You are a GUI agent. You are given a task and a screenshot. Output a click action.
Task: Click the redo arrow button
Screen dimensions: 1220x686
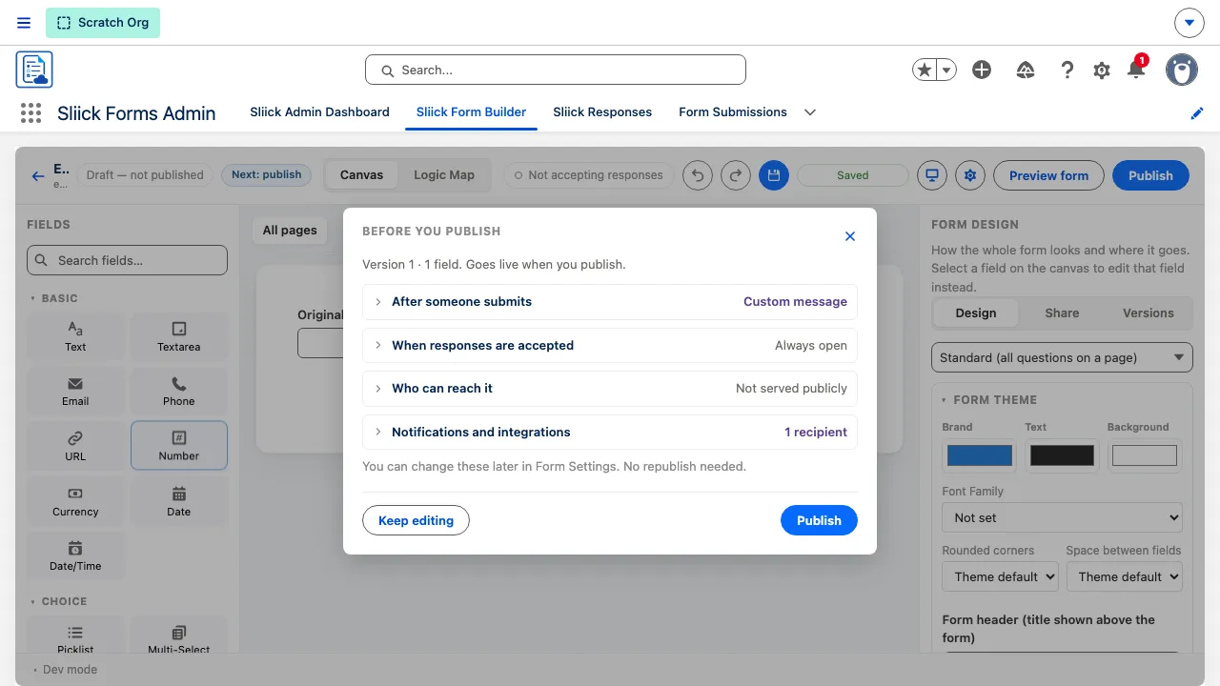736,175
